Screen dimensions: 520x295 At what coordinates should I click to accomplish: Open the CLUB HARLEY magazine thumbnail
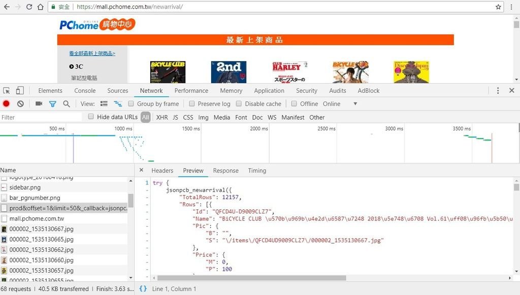tap(290, 72)
